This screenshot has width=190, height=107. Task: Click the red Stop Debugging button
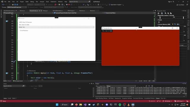tap(69, 5)
